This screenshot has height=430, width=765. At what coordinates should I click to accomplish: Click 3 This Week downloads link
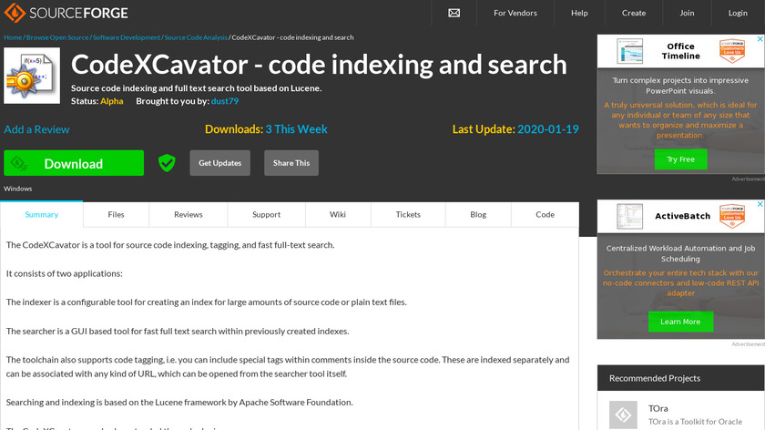click(x=296, y=129)
